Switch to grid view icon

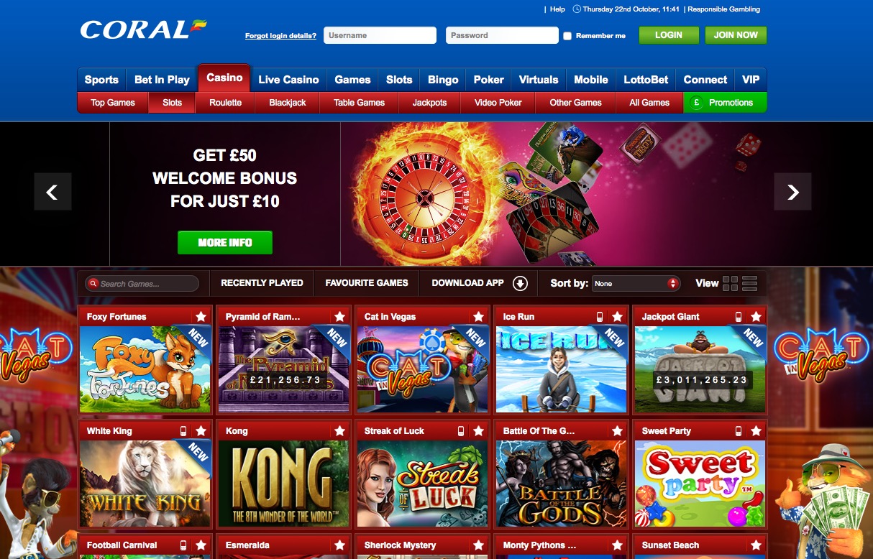pos(730,283)
